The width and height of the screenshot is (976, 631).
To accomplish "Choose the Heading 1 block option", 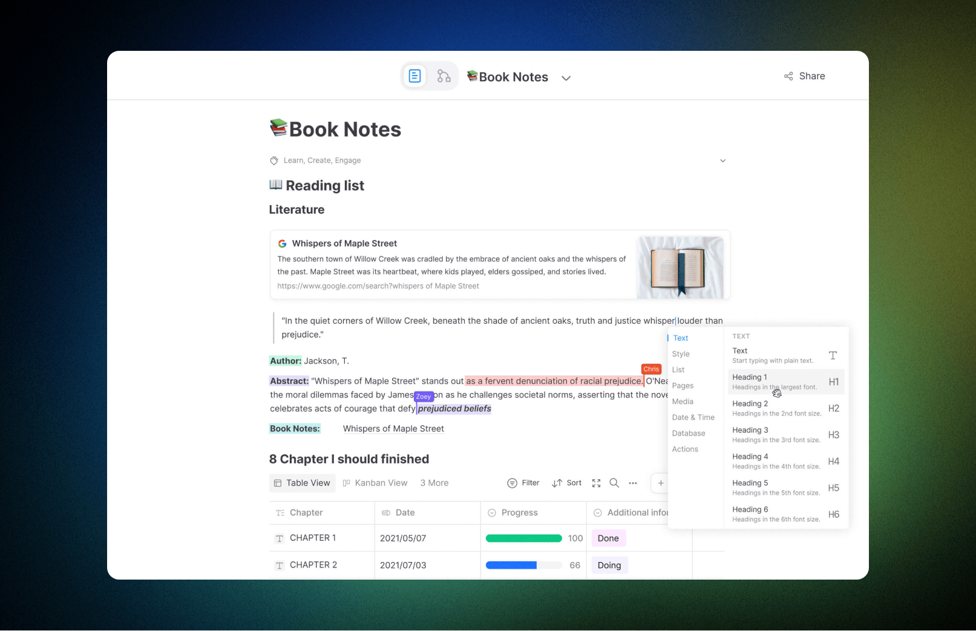I will [x=785, y=382].
